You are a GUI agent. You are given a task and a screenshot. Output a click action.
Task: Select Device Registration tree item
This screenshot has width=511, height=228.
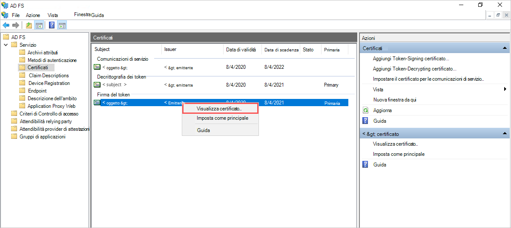(49, 83)
